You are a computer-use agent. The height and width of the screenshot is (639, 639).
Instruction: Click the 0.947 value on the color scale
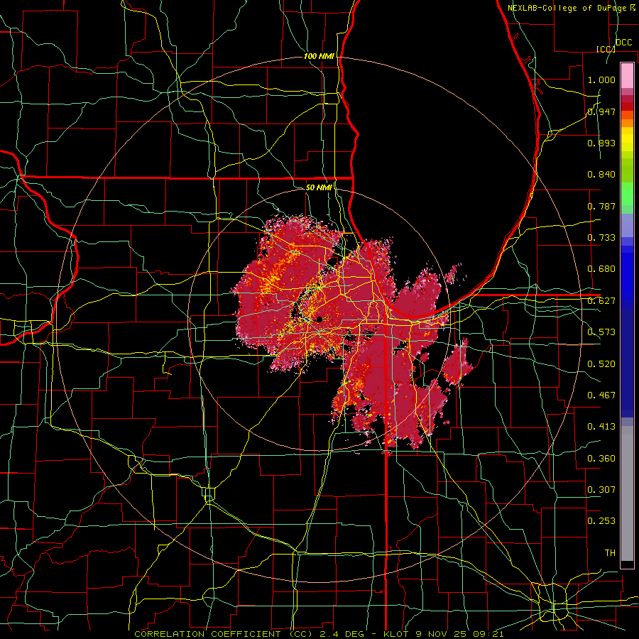click(601, 111)
